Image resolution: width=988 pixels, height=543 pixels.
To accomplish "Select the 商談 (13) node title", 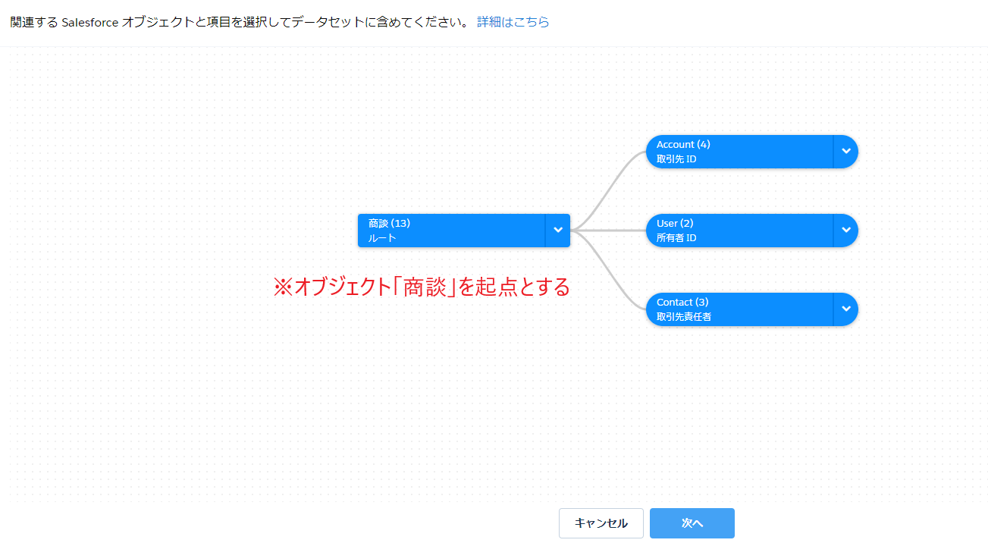I will click(389, 223).
